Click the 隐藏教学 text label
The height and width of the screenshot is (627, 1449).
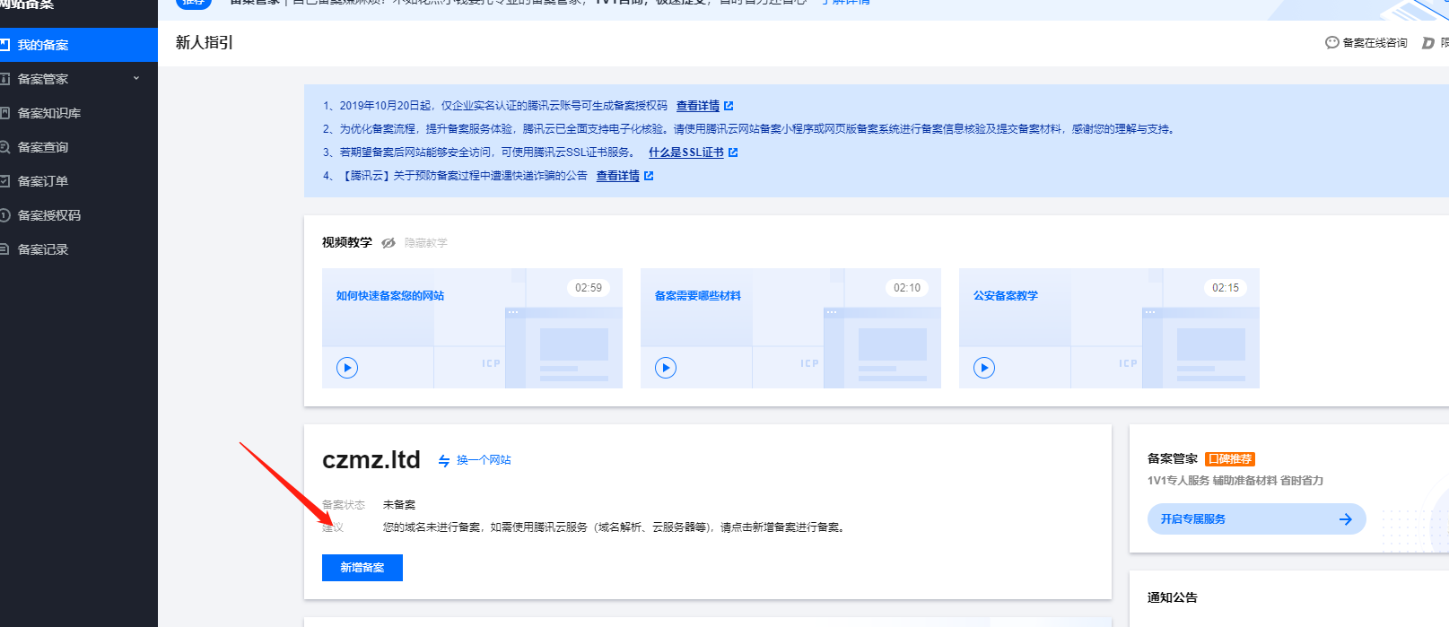click(x=425, y=243)
